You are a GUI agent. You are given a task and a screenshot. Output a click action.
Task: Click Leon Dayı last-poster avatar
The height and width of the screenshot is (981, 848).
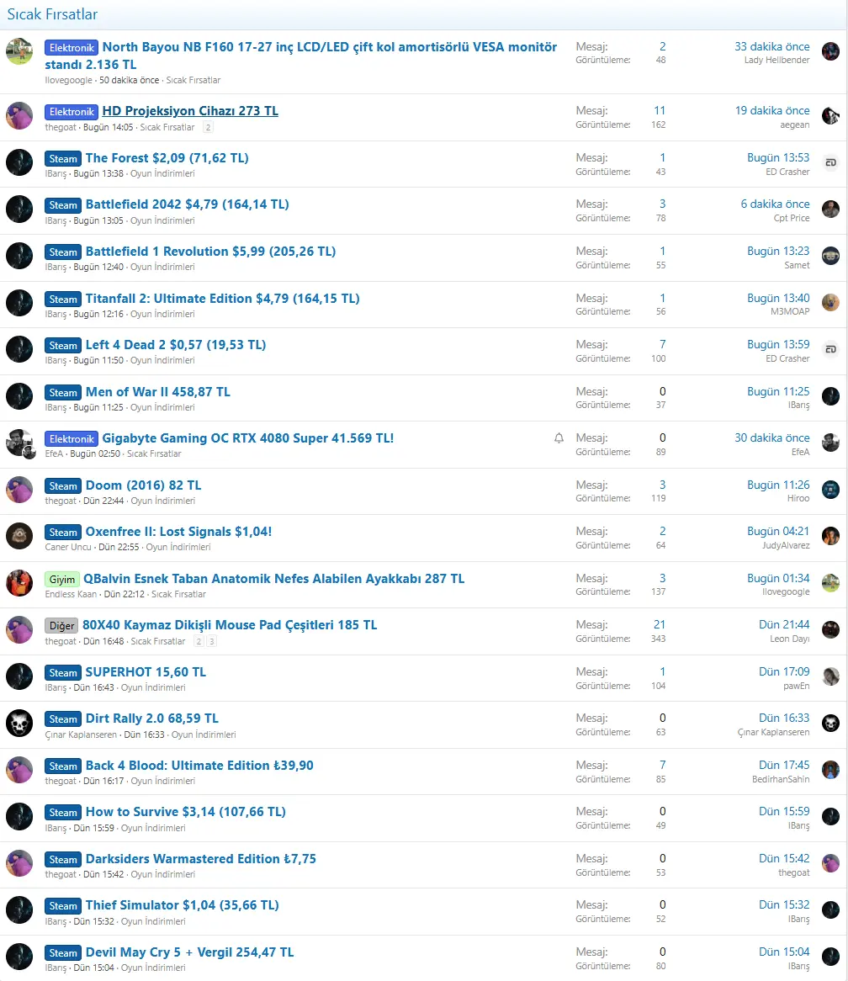click(x=830, y=629)
